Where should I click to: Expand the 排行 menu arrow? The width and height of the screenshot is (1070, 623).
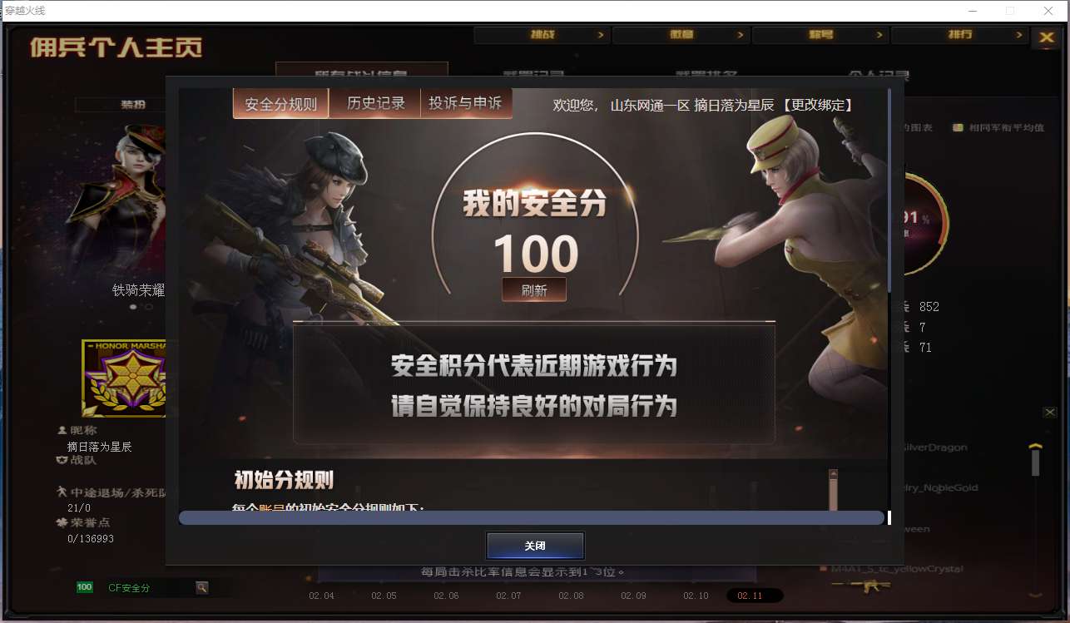(x=1019, y=35)
